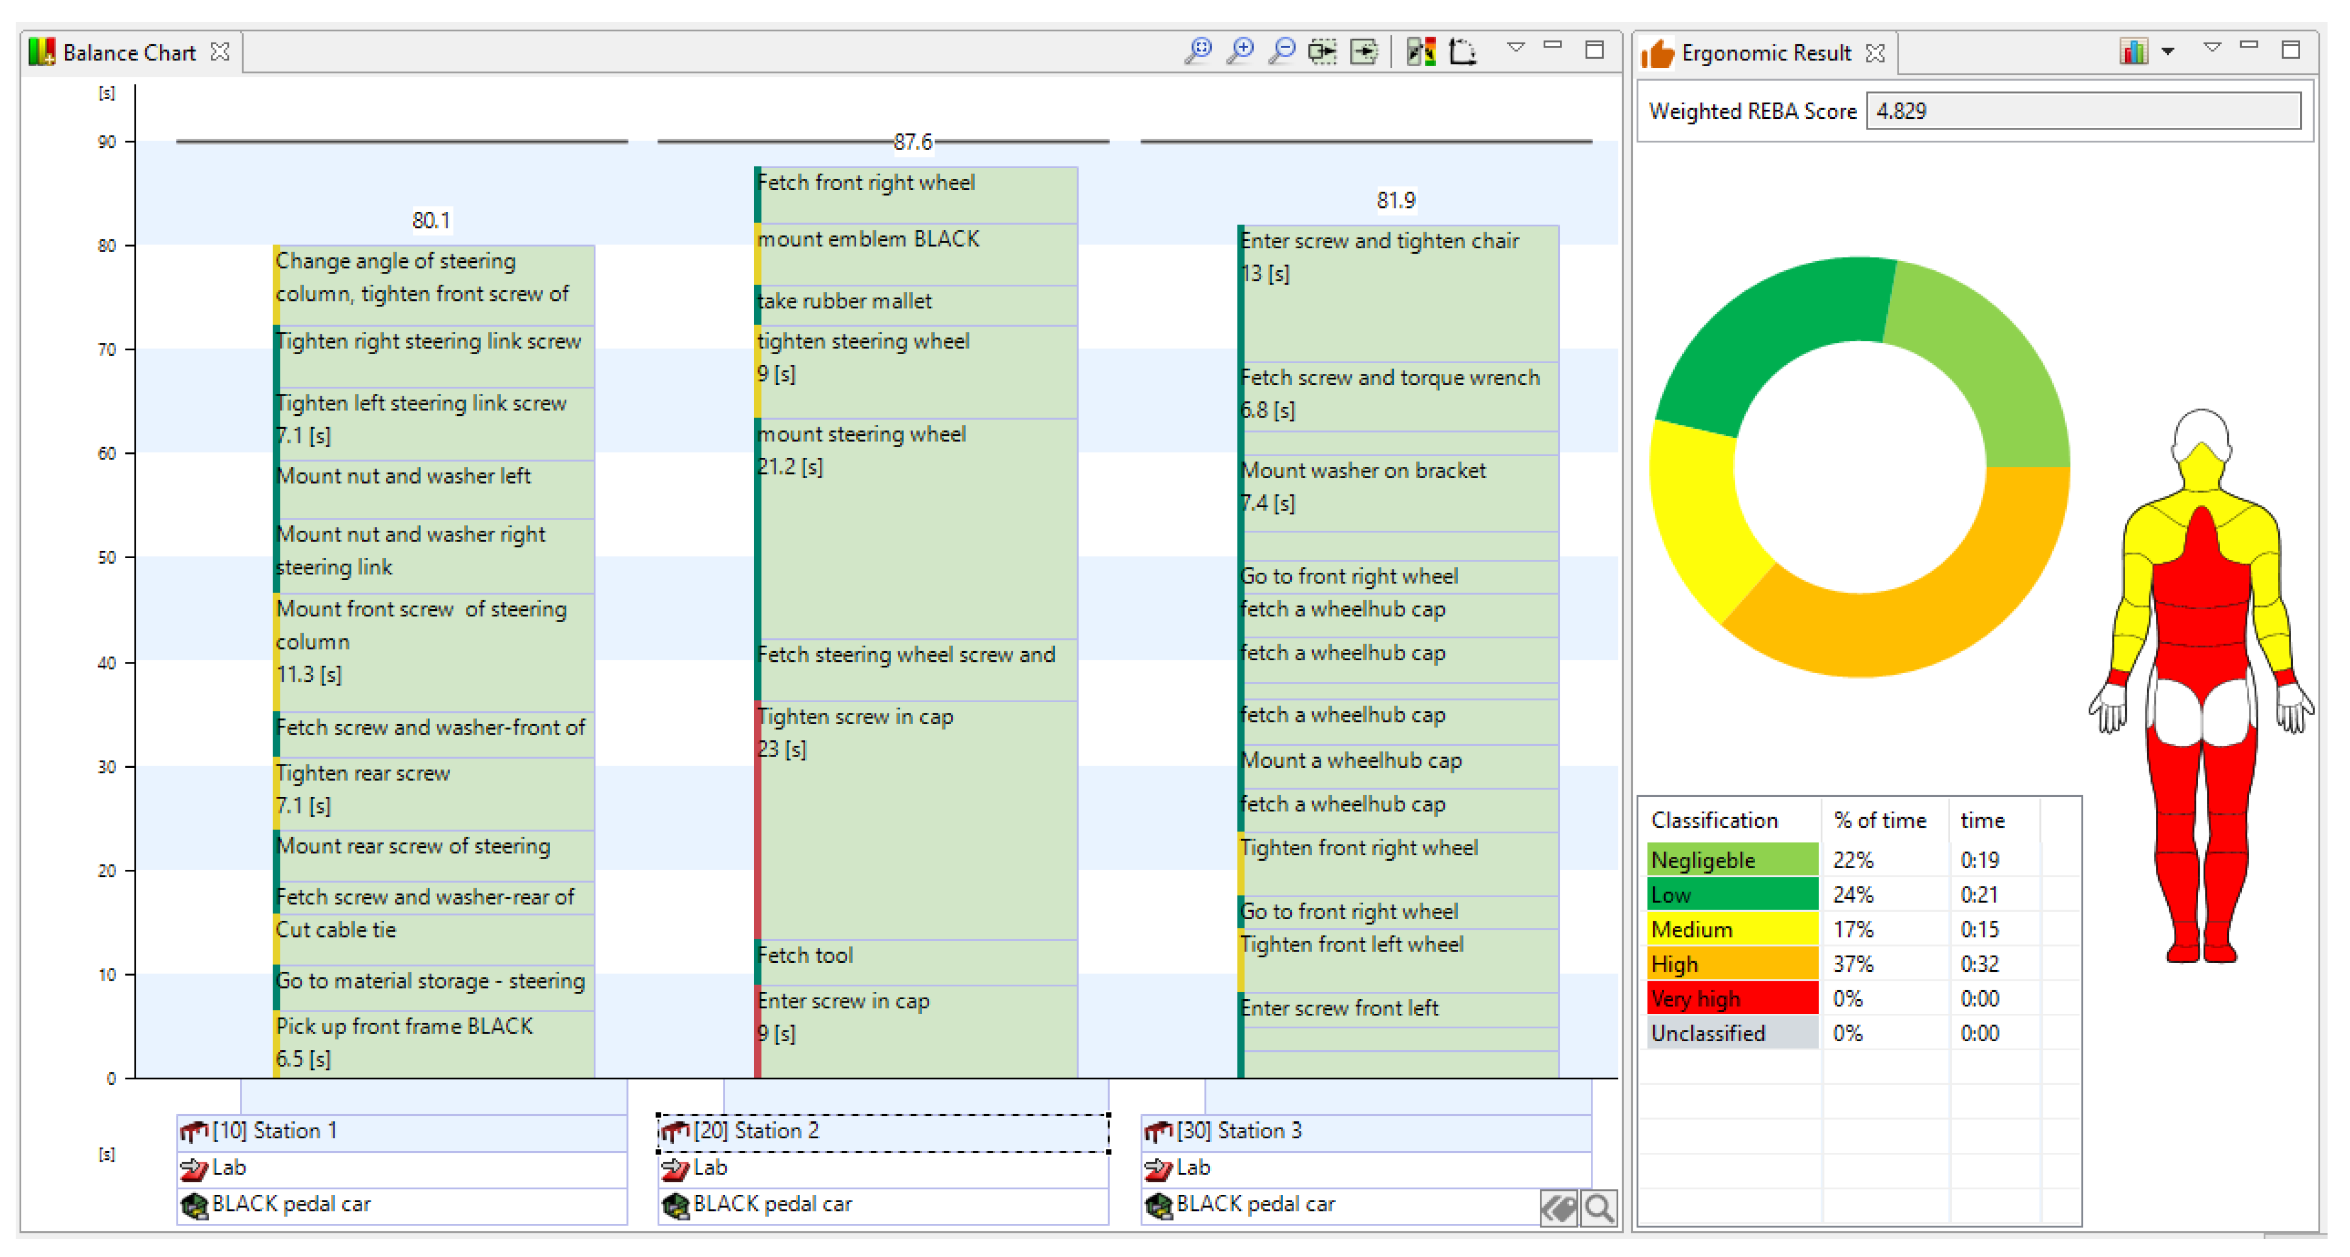The width and height of the screenshot is (2350, 1257).
Task: Switch to the Balance Chart tab
Action: click(x=128, y=53)
